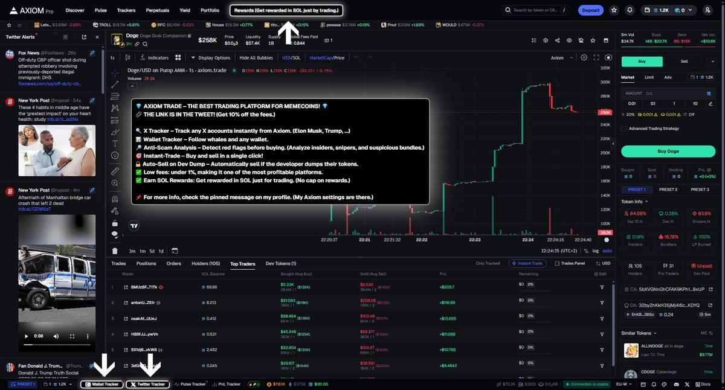Toggle Instant Trade button
The image size is (725, 390).
click(529, 263)
